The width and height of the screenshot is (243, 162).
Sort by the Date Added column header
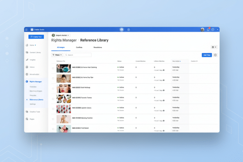point(176,61)
